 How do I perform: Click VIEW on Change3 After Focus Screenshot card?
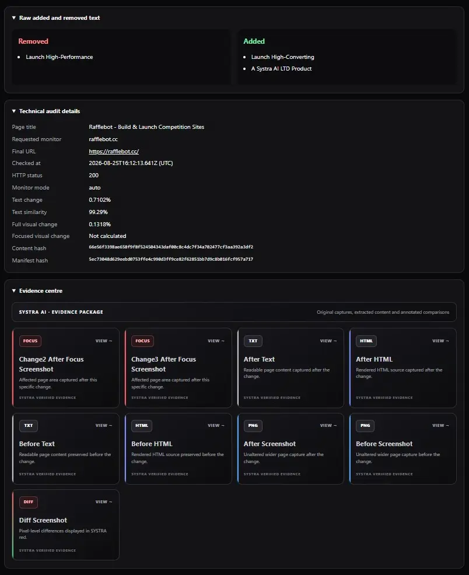(x=216, y=341)
